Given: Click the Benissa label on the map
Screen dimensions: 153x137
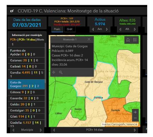Looking at the screenshot, I should pos(98,98).
